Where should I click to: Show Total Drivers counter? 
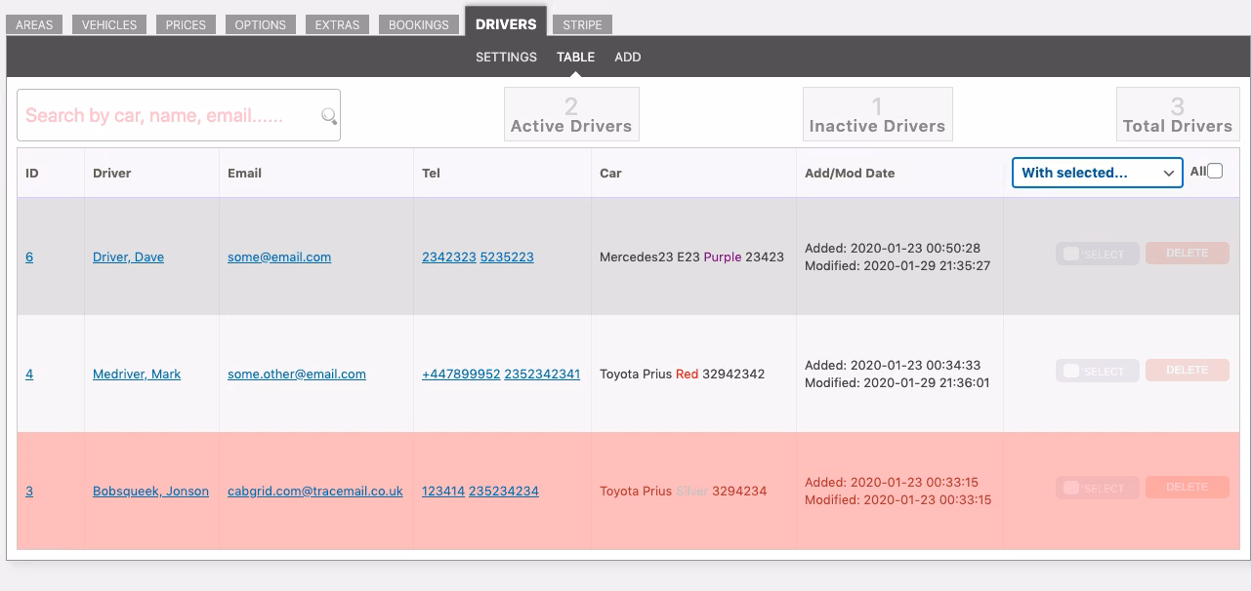(1178, 114)
